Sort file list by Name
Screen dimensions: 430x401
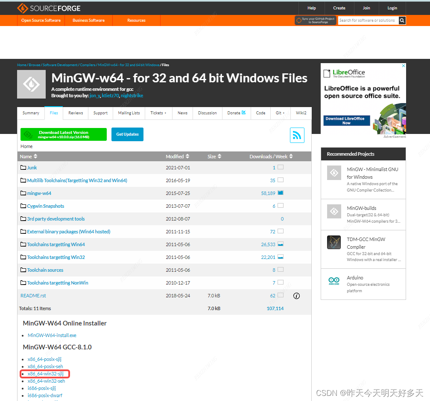[x=29, y=157]
